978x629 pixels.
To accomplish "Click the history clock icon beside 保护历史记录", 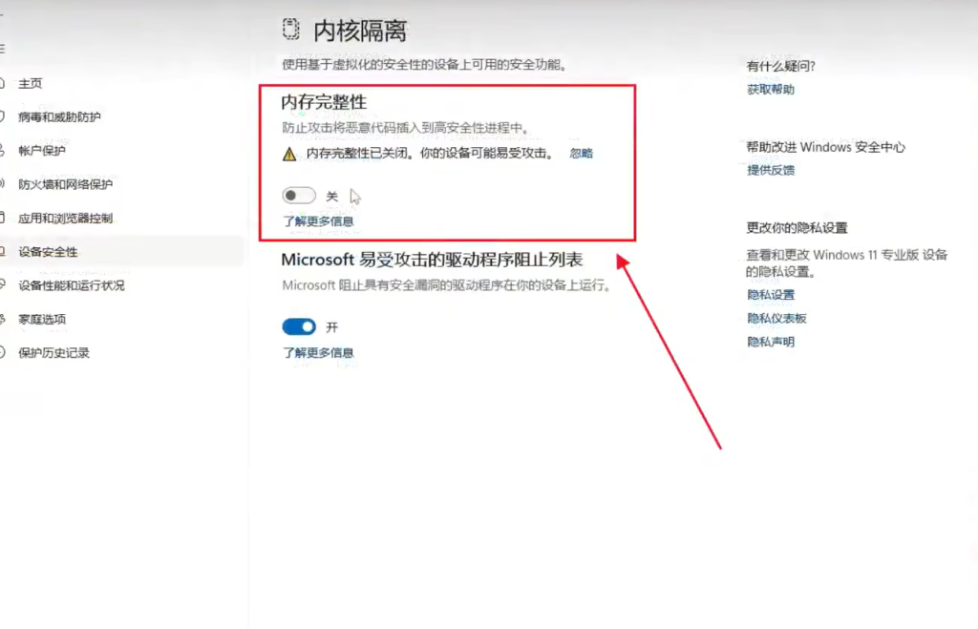I will point(4,353).
